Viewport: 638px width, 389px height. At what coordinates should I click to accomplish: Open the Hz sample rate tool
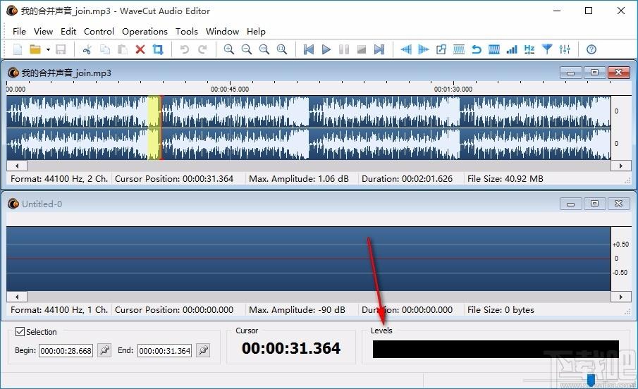coord(529,49)
